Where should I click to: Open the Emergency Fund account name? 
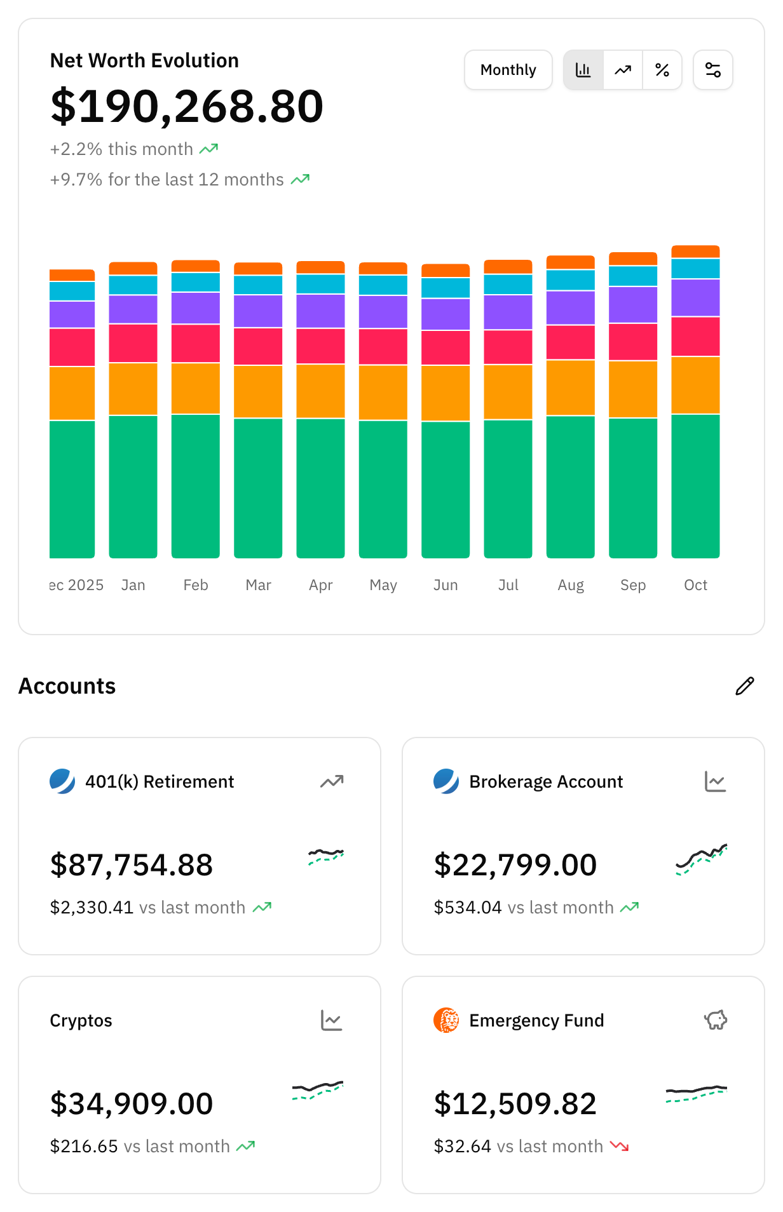[536, 1021]
